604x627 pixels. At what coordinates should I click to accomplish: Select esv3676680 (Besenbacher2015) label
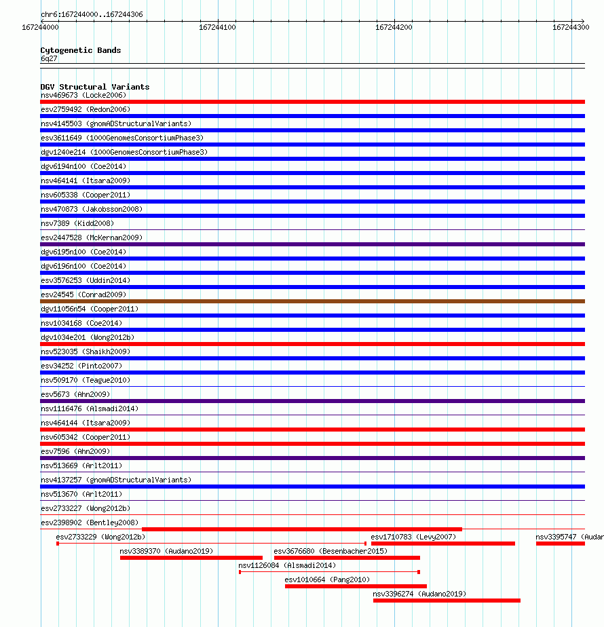(331, 552)
